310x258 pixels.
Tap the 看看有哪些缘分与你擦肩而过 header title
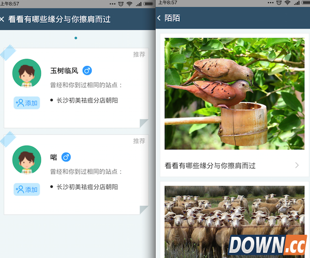point(59,19)
